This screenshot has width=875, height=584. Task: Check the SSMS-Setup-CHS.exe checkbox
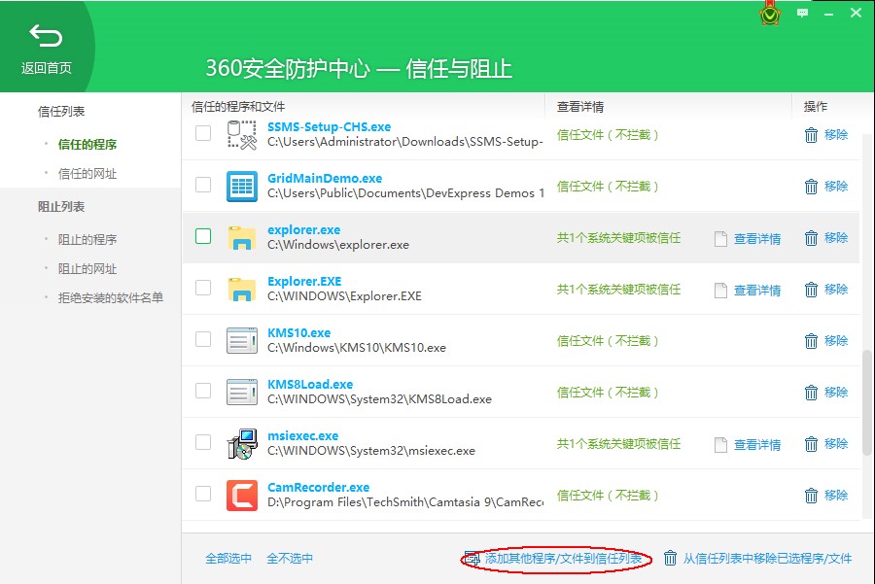coord(203,133)
